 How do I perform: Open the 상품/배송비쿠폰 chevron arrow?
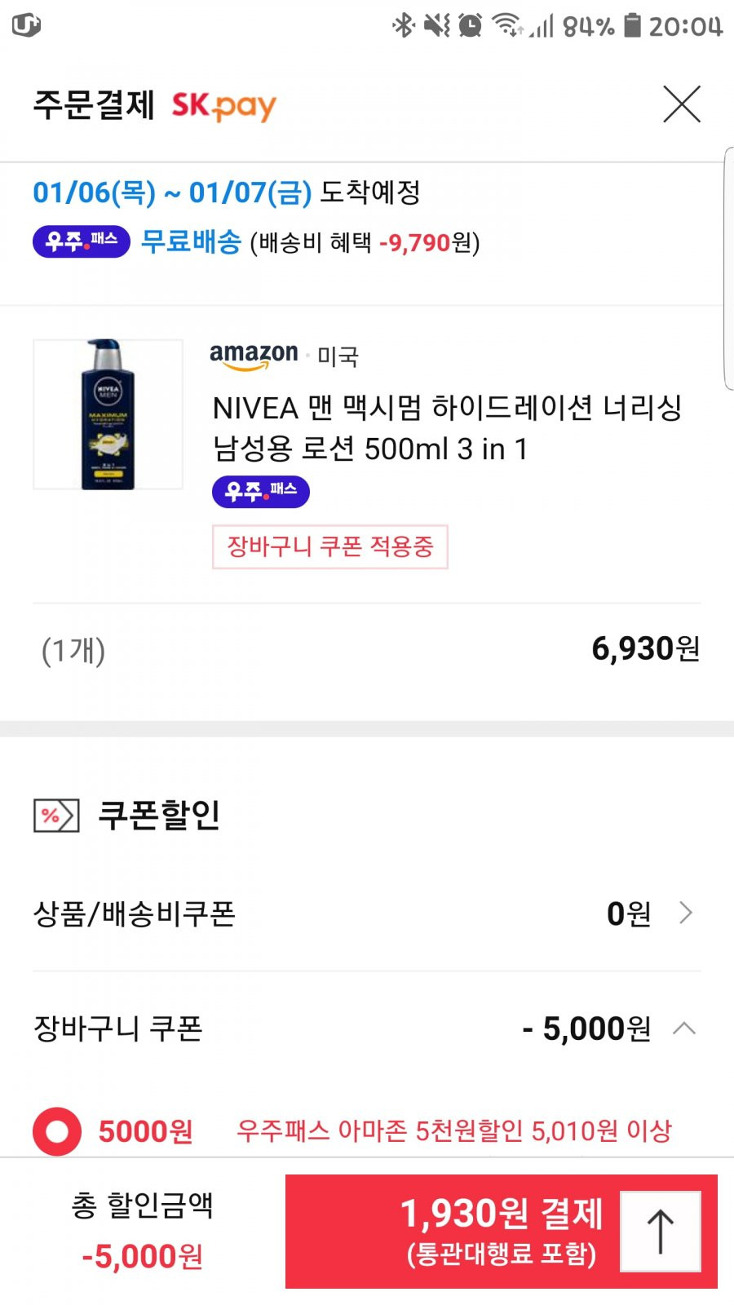[x=686, y=913]
